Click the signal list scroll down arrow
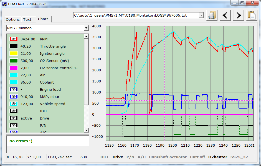 [86, 130]
